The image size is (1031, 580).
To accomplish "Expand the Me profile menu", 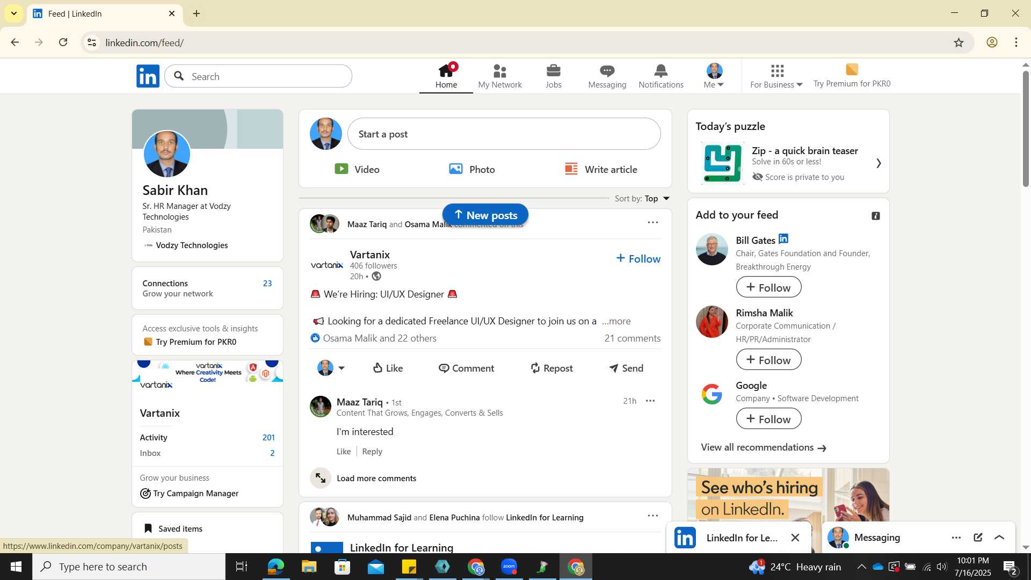I will pos(714,76).
